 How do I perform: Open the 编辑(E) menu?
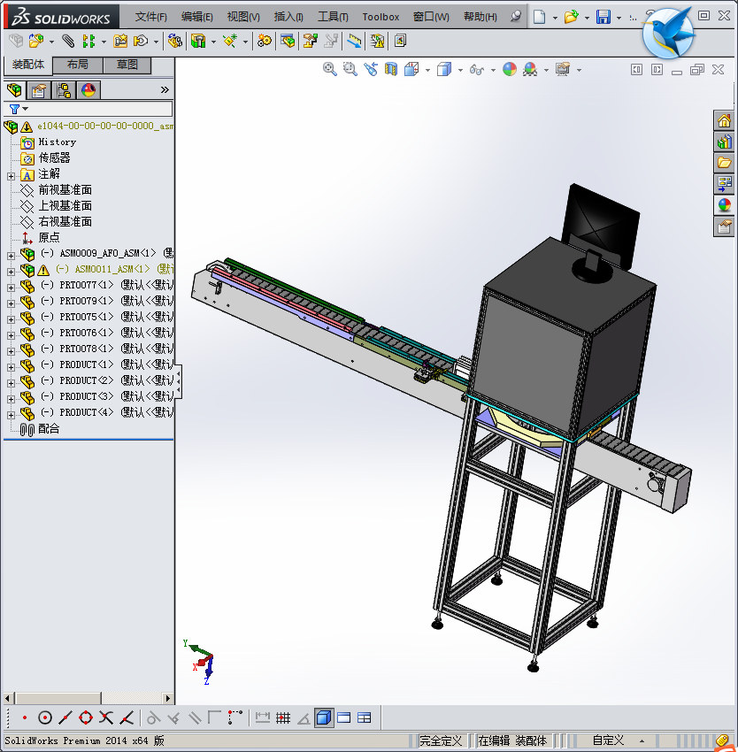click(196, 17)
